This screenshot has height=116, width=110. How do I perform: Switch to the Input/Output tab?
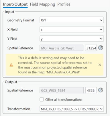pyautogui.click(x=15, y=4)
